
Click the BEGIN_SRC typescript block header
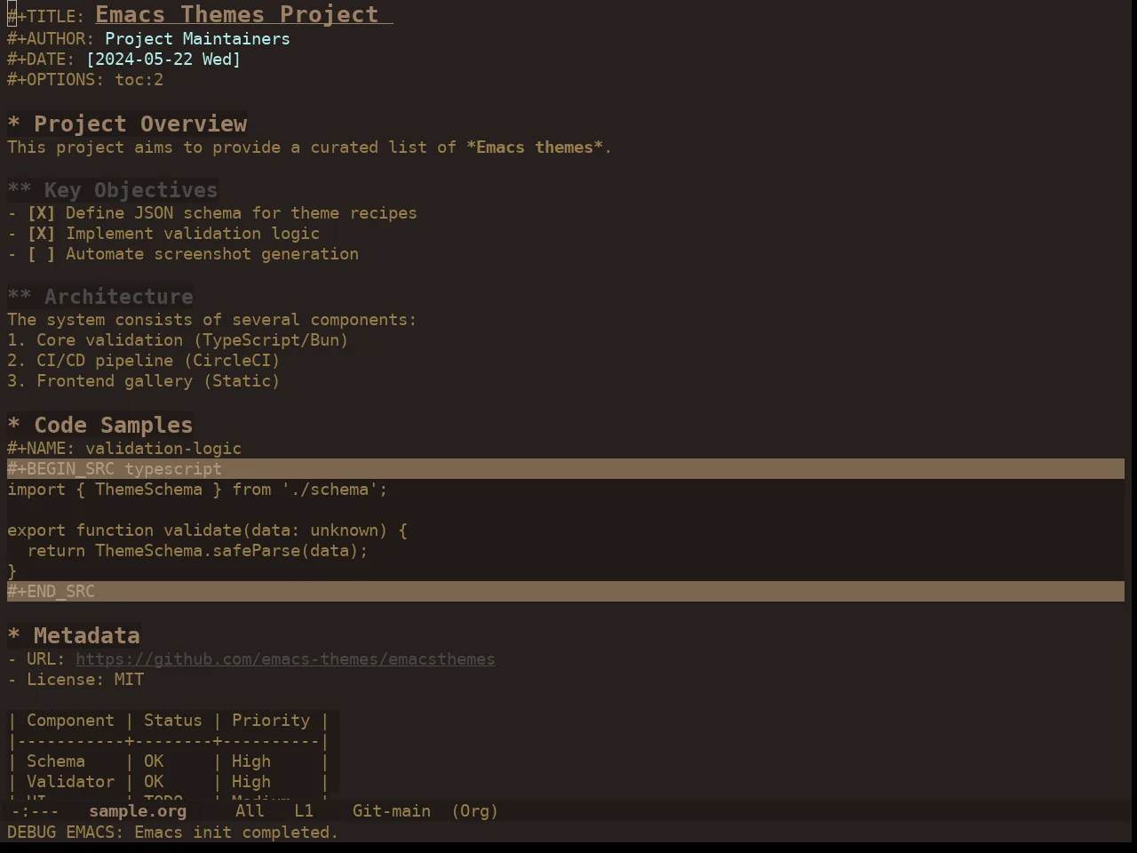566,469
